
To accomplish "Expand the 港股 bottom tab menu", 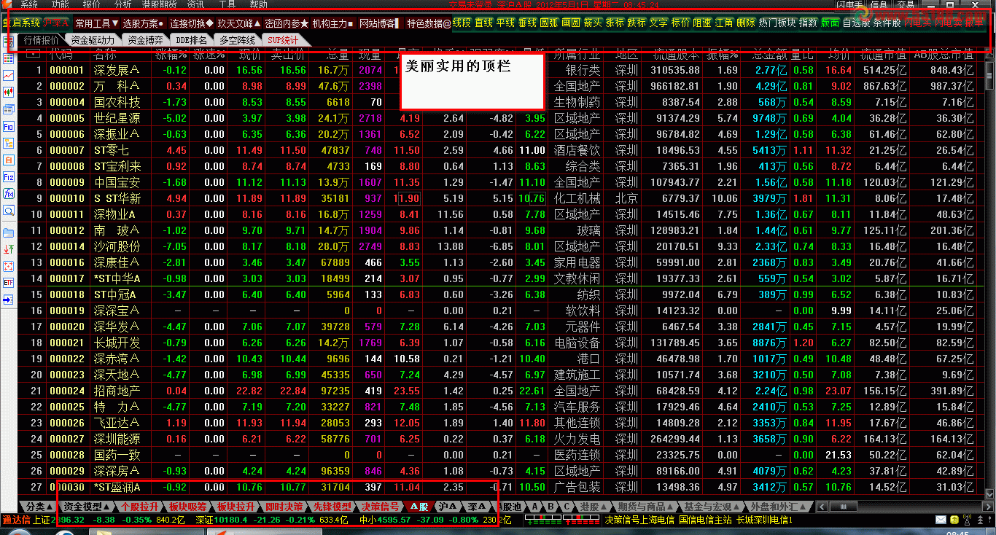I will coord(593,506).
